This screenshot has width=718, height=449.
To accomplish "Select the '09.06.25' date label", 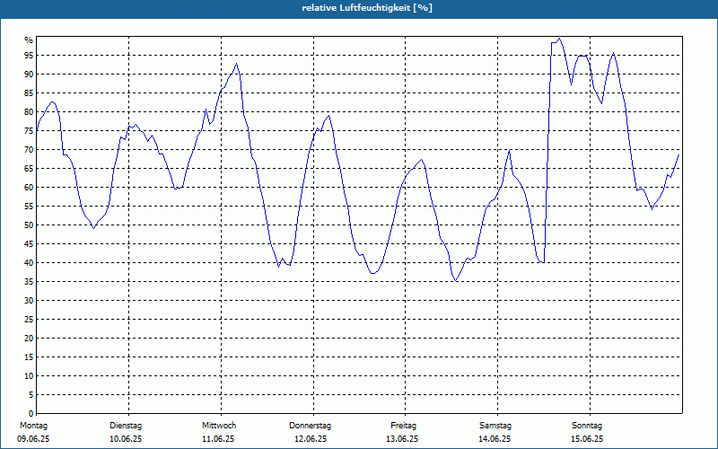I will [x=33, y=439].
